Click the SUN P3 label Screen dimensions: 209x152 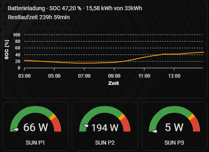point(174,143)
